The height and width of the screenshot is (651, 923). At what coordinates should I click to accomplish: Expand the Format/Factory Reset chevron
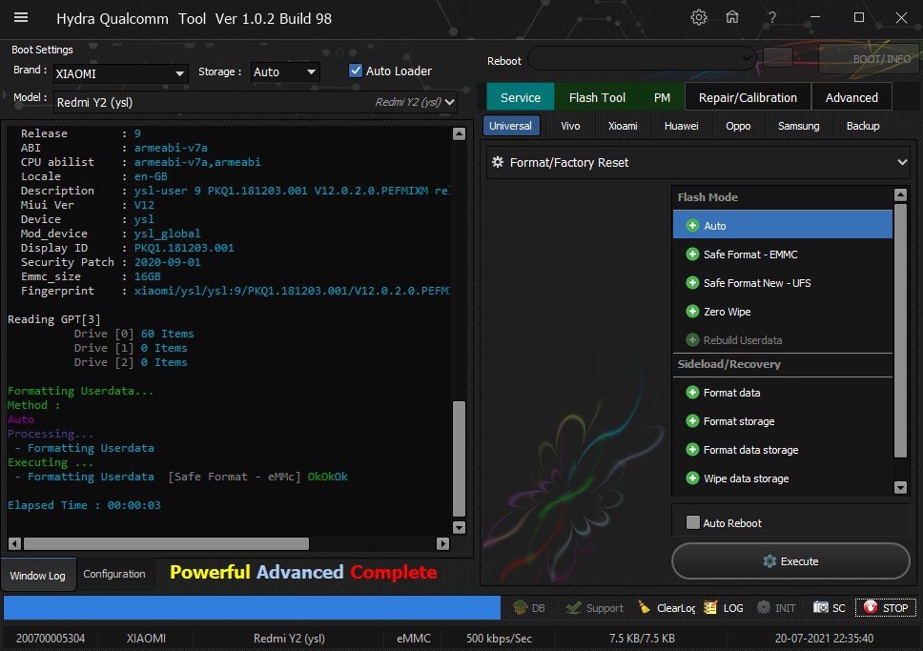point(902,162)
